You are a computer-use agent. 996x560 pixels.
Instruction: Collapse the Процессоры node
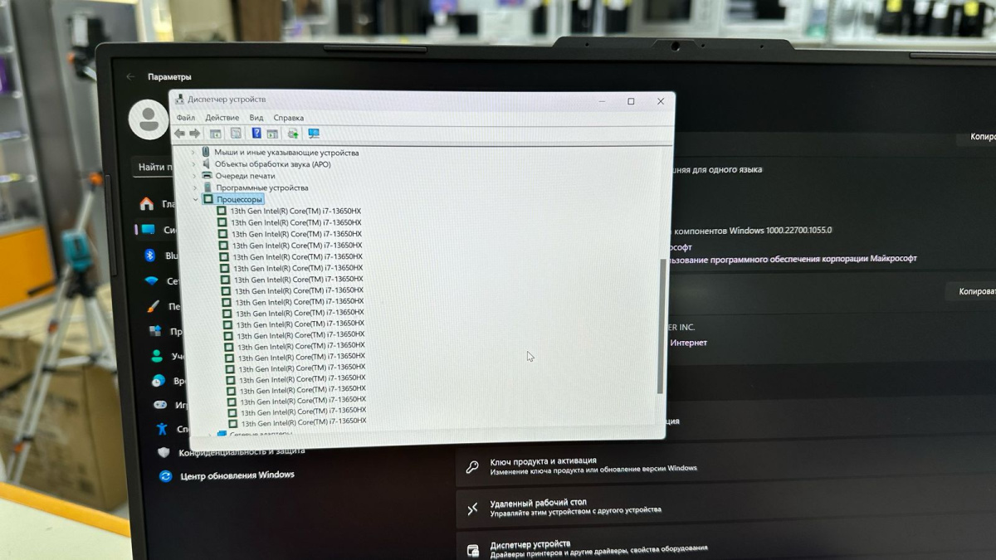(x=197, y=199)
